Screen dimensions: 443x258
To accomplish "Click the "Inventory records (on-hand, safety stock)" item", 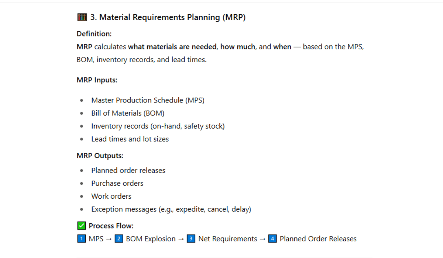I will tap(158, 126).
